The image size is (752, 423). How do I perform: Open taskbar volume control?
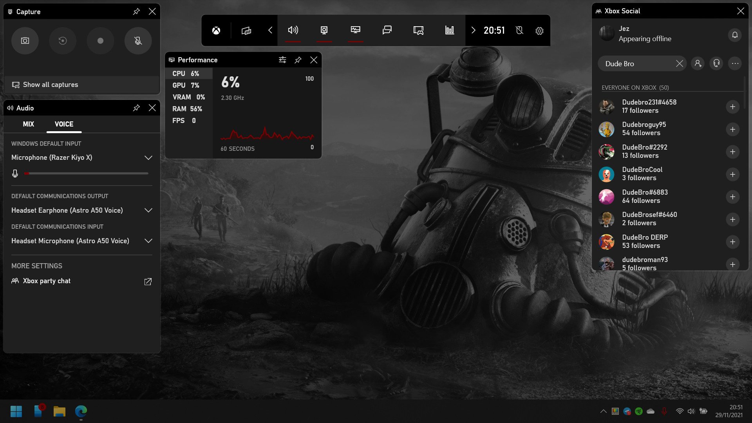click(691, 411)
